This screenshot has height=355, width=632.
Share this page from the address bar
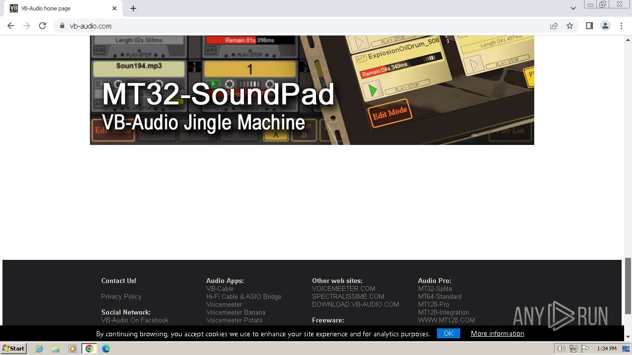coord(554,26)
